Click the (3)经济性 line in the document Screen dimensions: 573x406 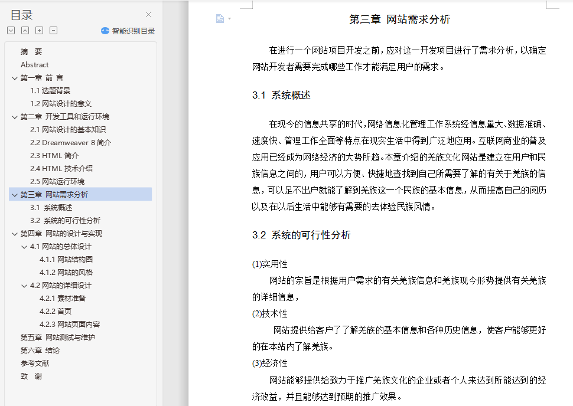270,364
